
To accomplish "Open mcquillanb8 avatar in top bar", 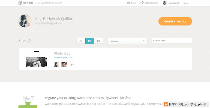I will 165,3.
